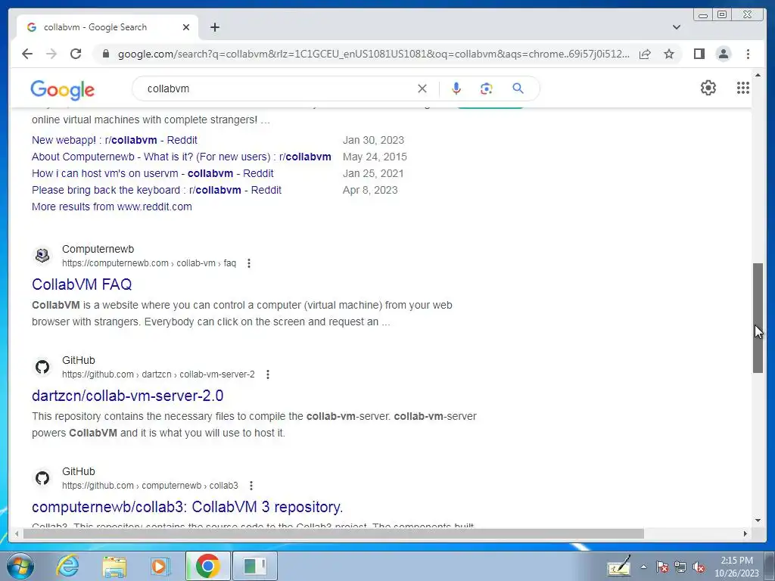Open New webapp! r/collabvm Reddit link

(115, 140)
